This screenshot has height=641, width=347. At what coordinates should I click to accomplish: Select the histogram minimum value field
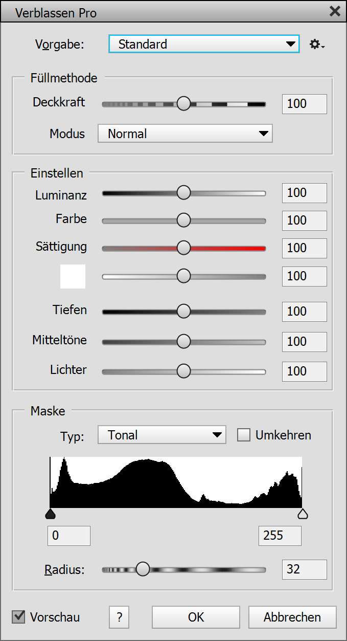pyautogui.click(x=68, y=536)
